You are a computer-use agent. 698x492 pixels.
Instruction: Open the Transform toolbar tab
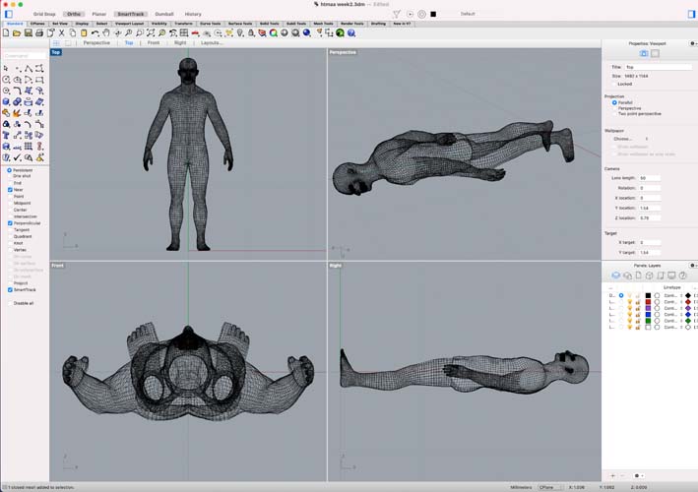click(x=183, y=24)
